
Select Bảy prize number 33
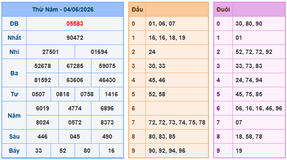(39, 151)
